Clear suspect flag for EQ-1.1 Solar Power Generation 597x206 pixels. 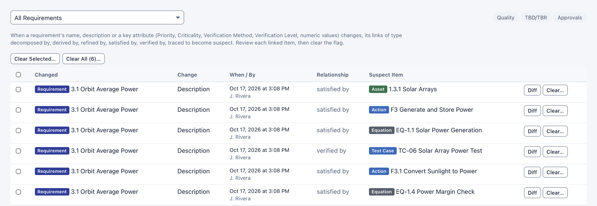555,131
